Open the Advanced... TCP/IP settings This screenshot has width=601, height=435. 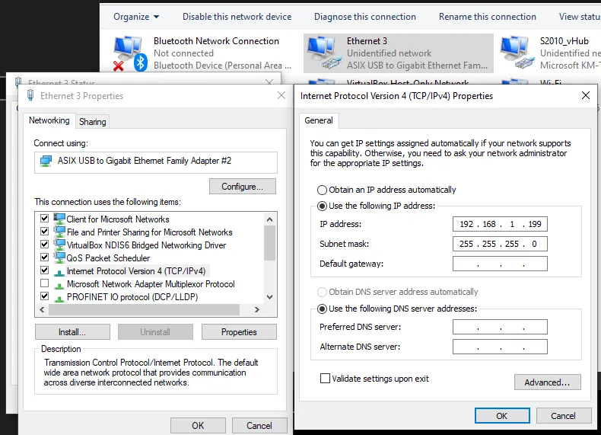pos(547,382)
